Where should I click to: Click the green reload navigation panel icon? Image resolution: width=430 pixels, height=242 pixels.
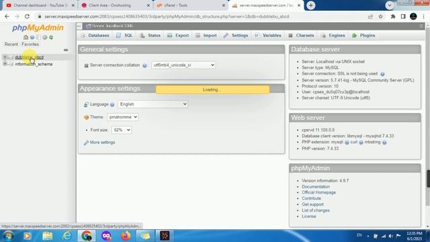coord(51,38)
